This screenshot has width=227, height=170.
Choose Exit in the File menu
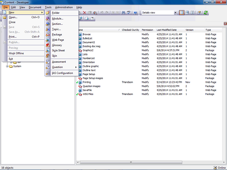[x=23, y=59]
